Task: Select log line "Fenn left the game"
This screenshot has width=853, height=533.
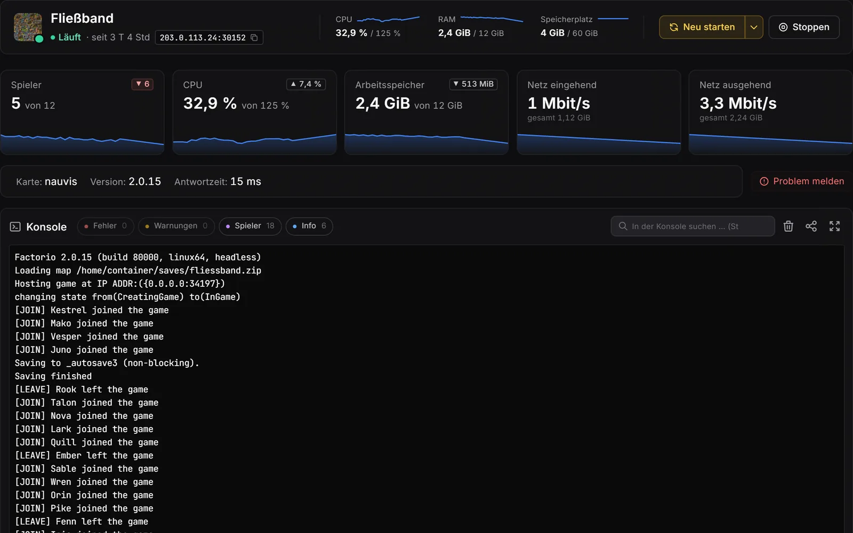Action: pyautogui.click(x=82, y=522)
